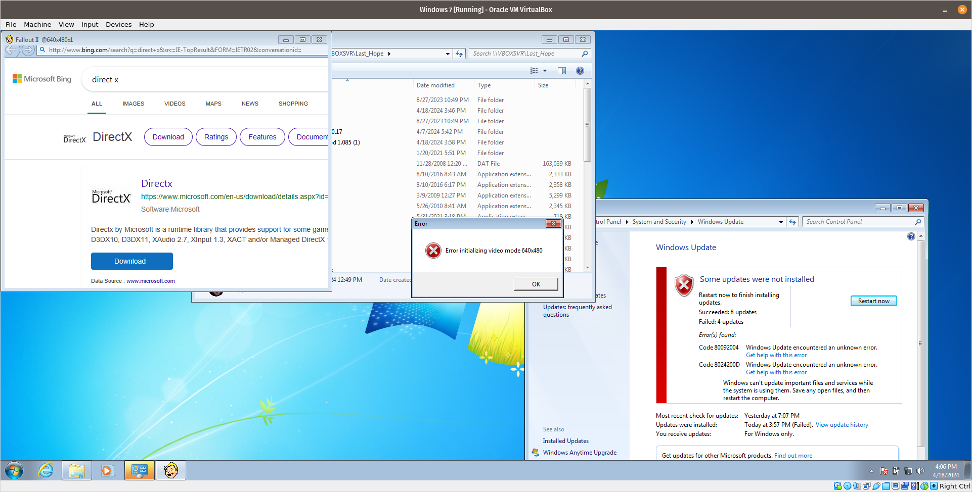Open the Directx result title link

click(x=157, y=184)
